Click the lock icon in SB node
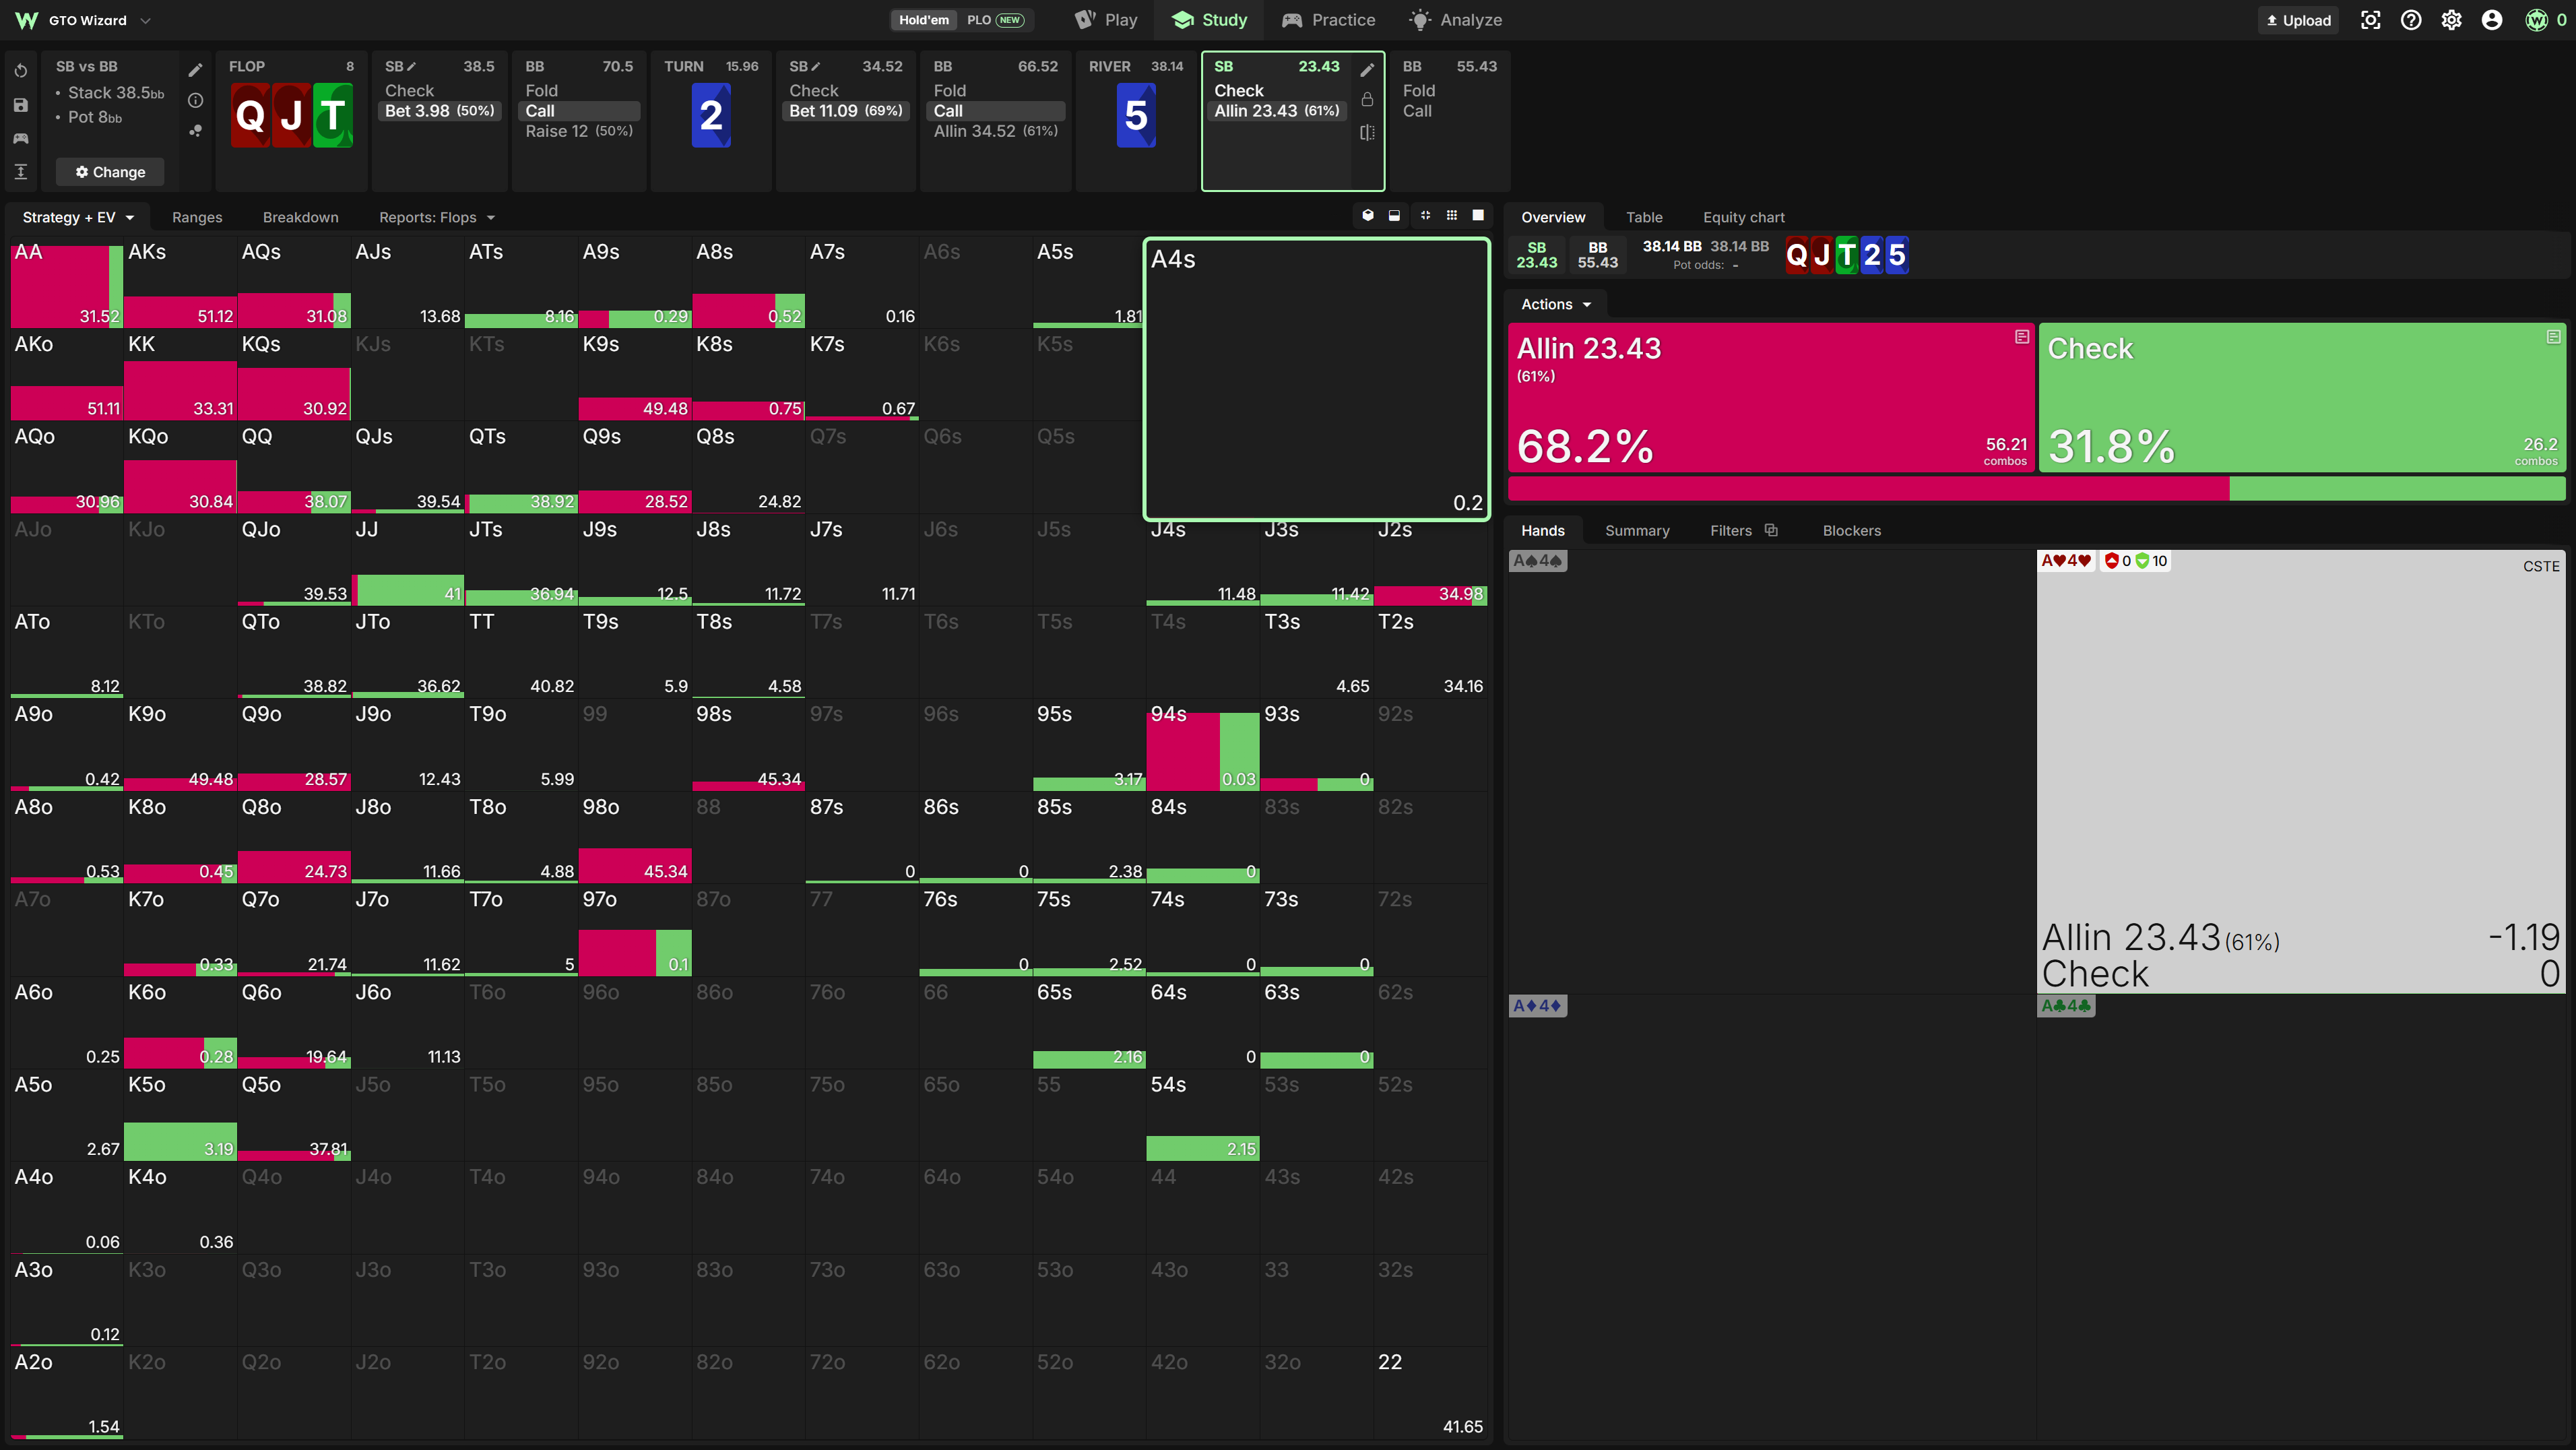Viewport: 2576px width, 1450px height. pos(1367,100)
